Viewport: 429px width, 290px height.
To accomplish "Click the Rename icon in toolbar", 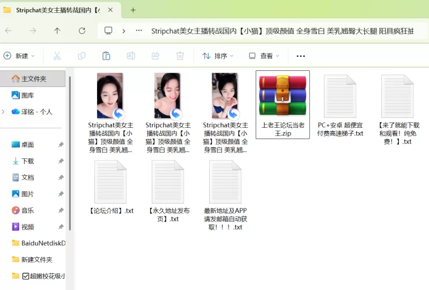I will point(131,56).
